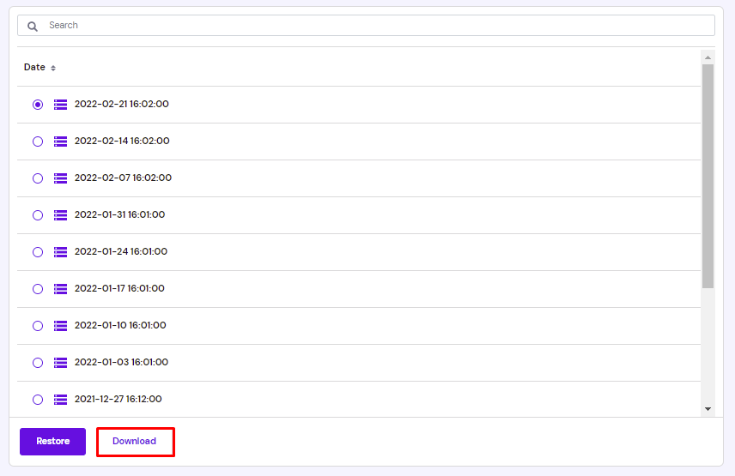This screenshot has width=735, height=476.
Task: Click the scrollbar down arrow
Action: tap(708, 408)
